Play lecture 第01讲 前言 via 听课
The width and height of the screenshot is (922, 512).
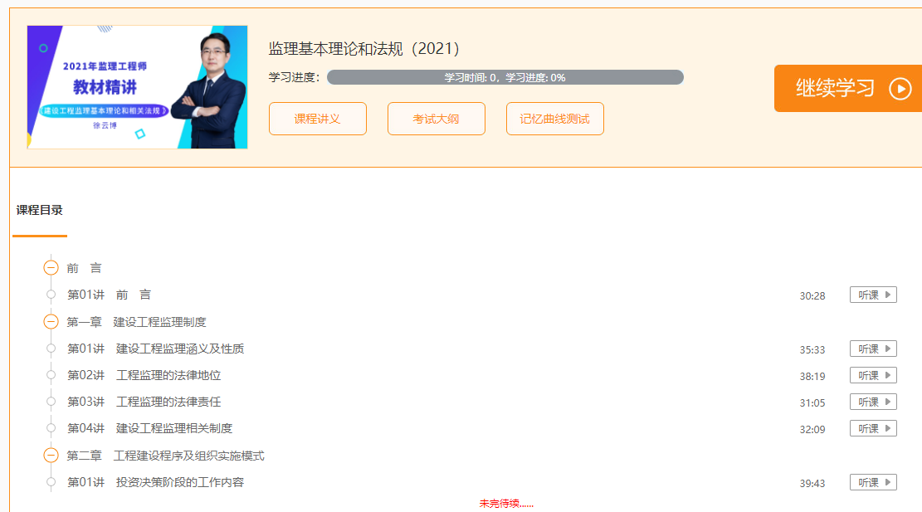click(x=873, y=295)
